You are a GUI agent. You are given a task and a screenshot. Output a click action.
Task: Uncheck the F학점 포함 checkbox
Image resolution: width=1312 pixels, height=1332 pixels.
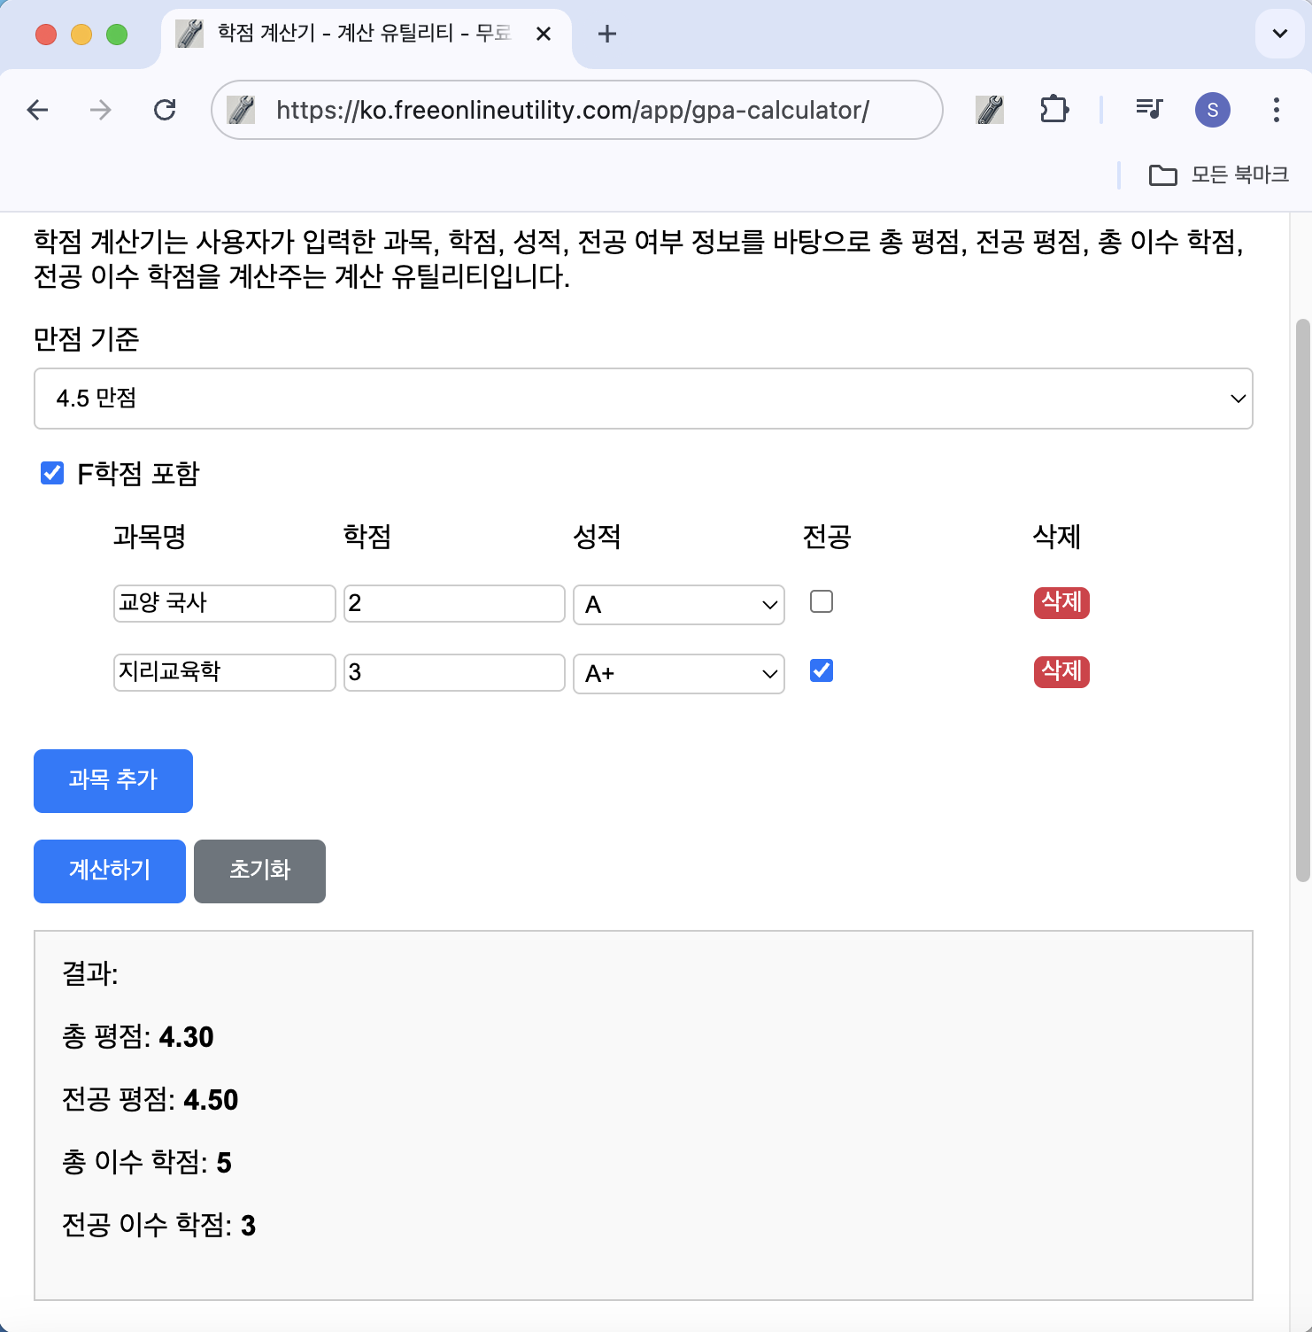pos(52,473)
